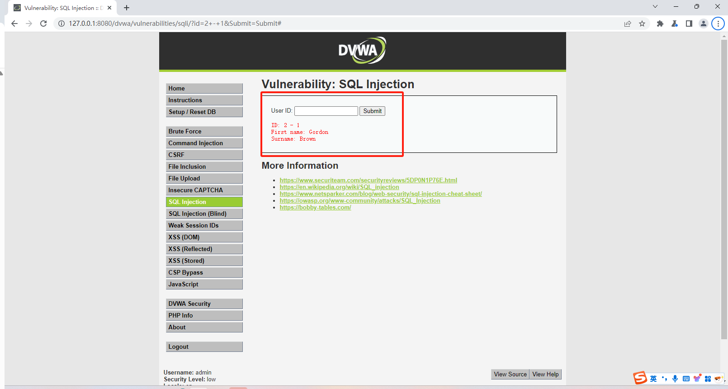
Task: Open PHP Info page
Action: click(204, 315)
